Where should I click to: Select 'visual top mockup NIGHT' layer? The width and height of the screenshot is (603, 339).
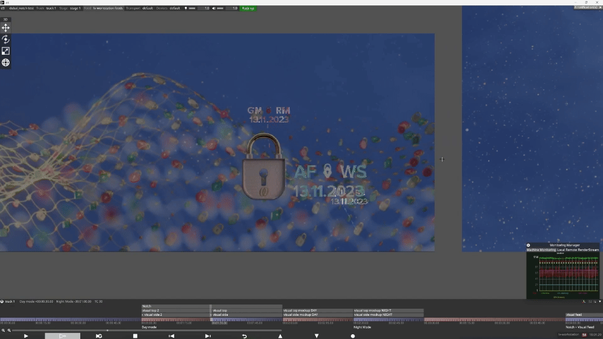tap(388, 310)
